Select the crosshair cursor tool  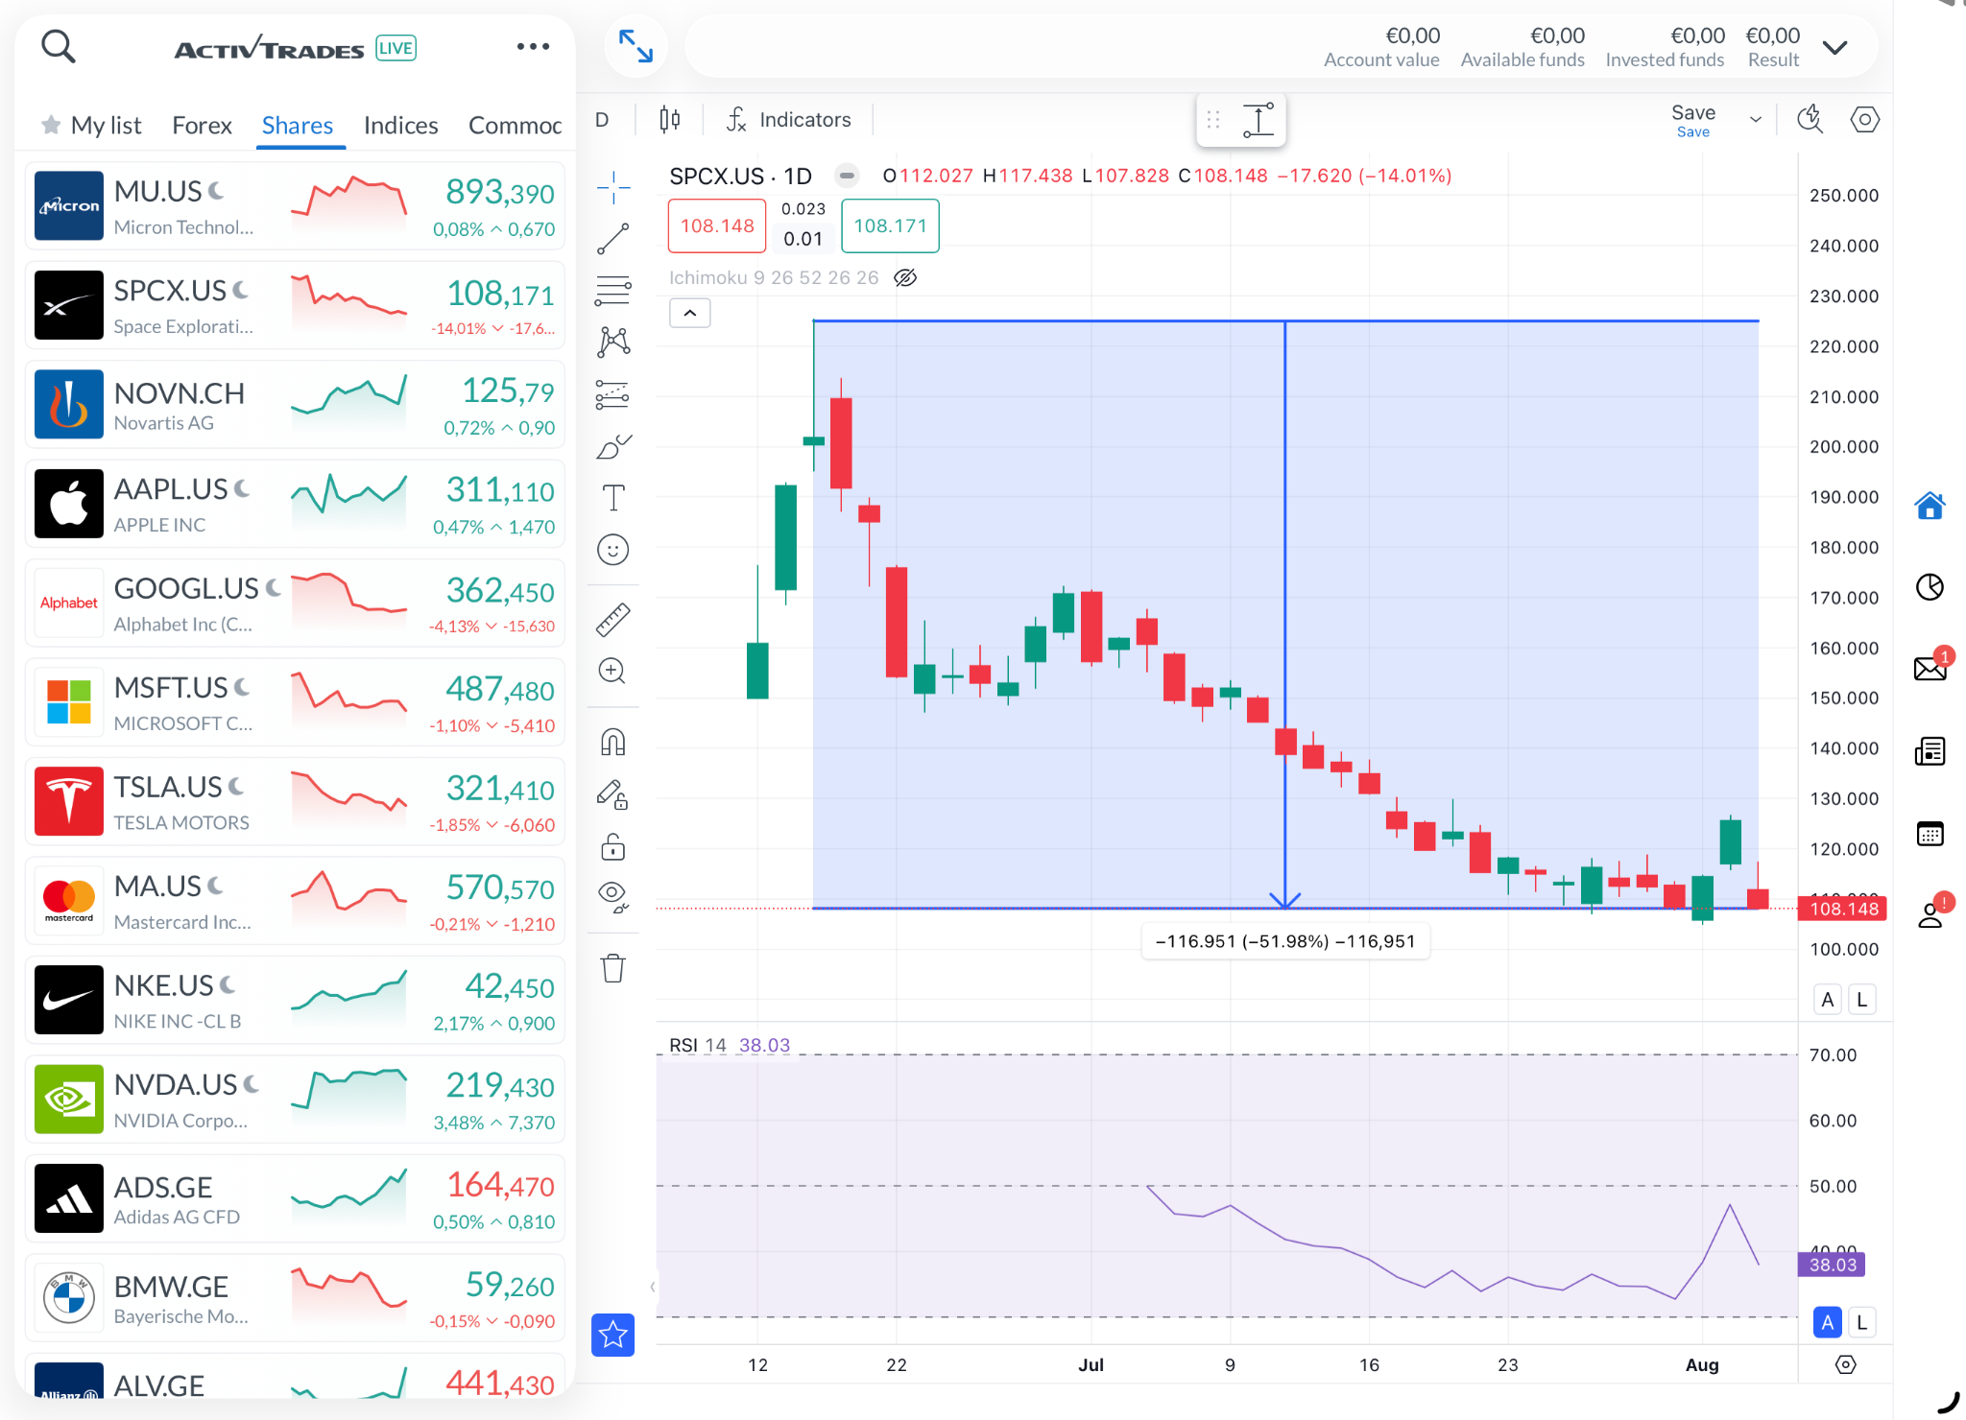pyautogui.click(x=613, y=187)
